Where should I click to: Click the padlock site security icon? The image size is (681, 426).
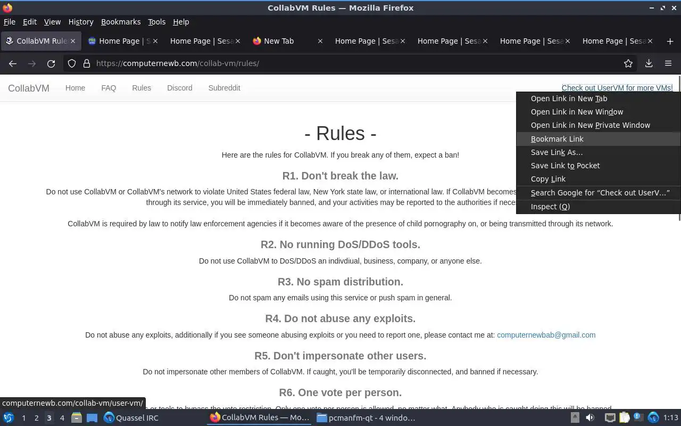[x=86, y=63]
